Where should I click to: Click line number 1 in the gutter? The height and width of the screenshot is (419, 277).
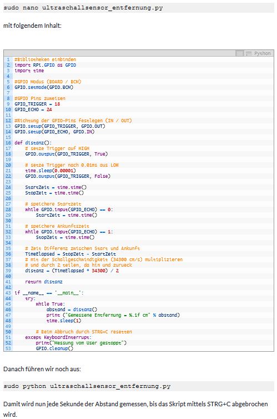coord(8,59)
